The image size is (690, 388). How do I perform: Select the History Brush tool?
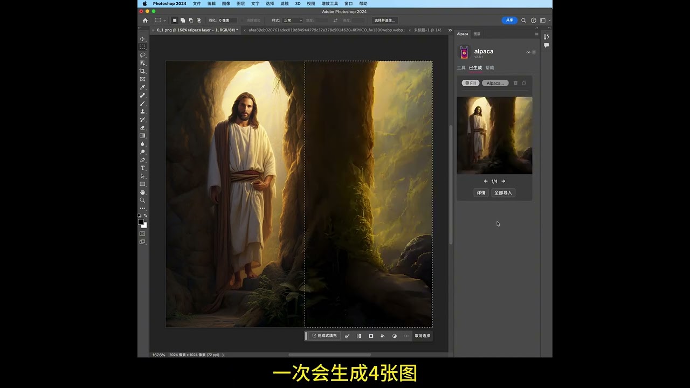(x=142, y=120)
